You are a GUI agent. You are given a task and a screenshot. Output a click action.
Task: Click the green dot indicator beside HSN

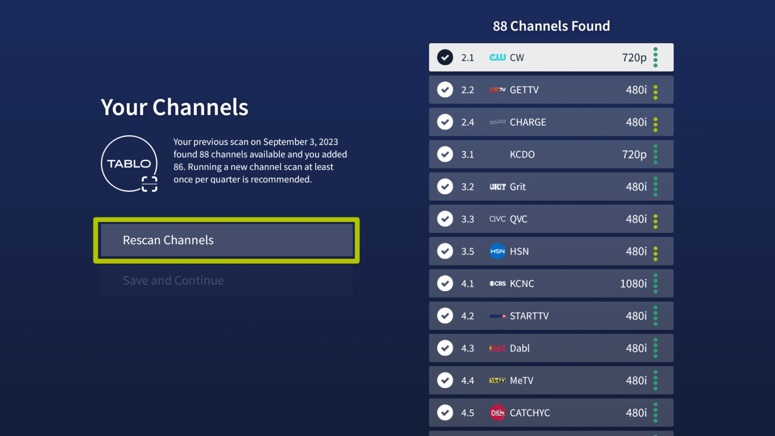coord(655,251)
